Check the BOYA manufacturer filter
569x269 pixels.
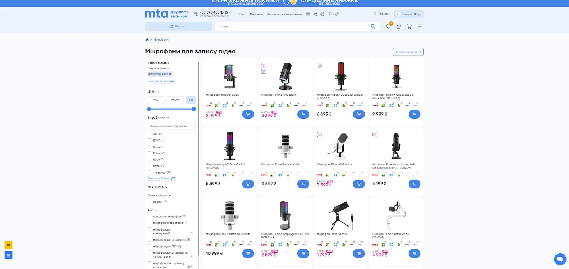149,141
